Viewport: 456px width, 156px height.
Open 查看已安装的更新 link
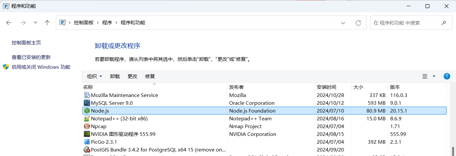point(31,57)
